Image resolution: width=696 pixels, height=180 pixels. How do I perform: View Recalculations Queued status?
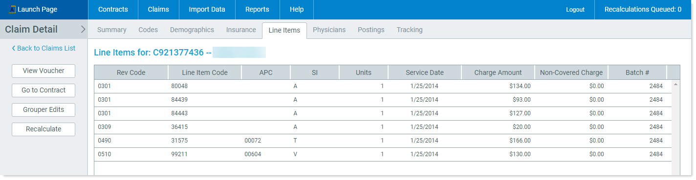[643, 9]
